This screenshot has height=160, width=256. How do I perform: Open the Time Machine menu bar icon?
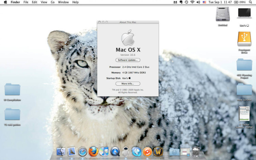click(x=186, y=2)
